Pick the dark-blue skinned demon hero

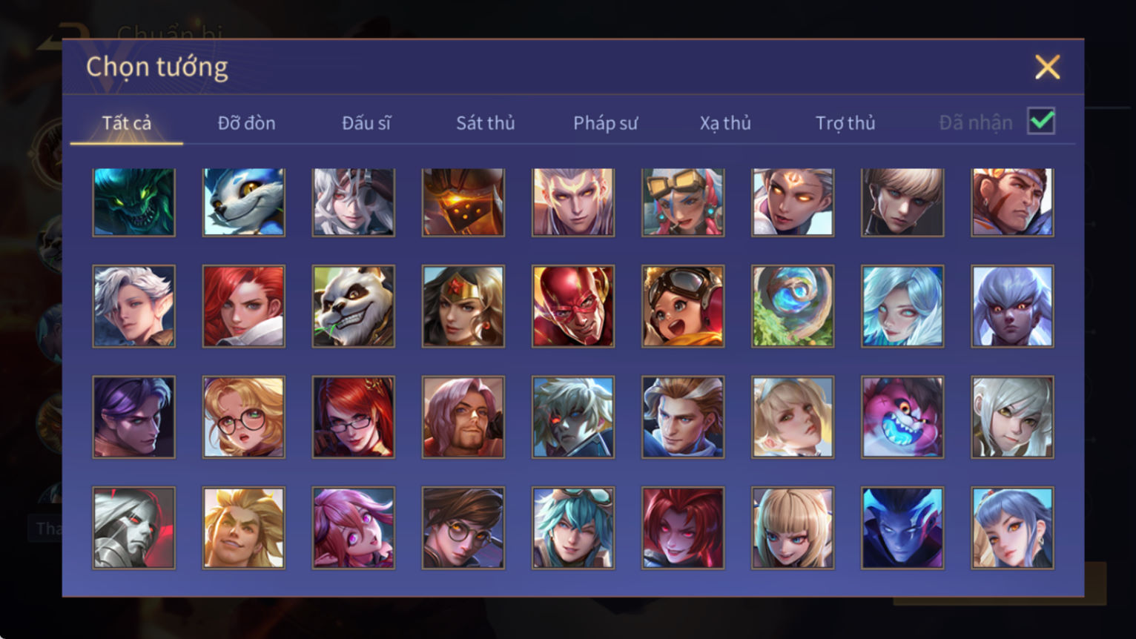[902, 528]
